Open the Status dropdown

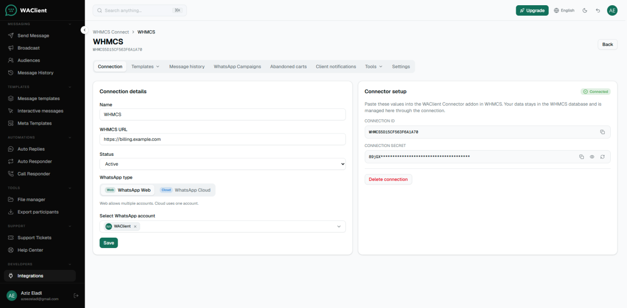point(223,164)
